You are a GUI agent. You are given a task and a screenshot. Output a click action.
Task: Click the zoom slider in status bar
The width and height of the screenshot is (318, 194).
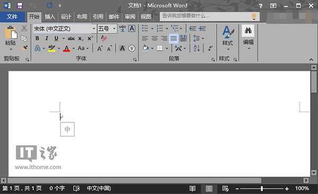pos(262,189)
